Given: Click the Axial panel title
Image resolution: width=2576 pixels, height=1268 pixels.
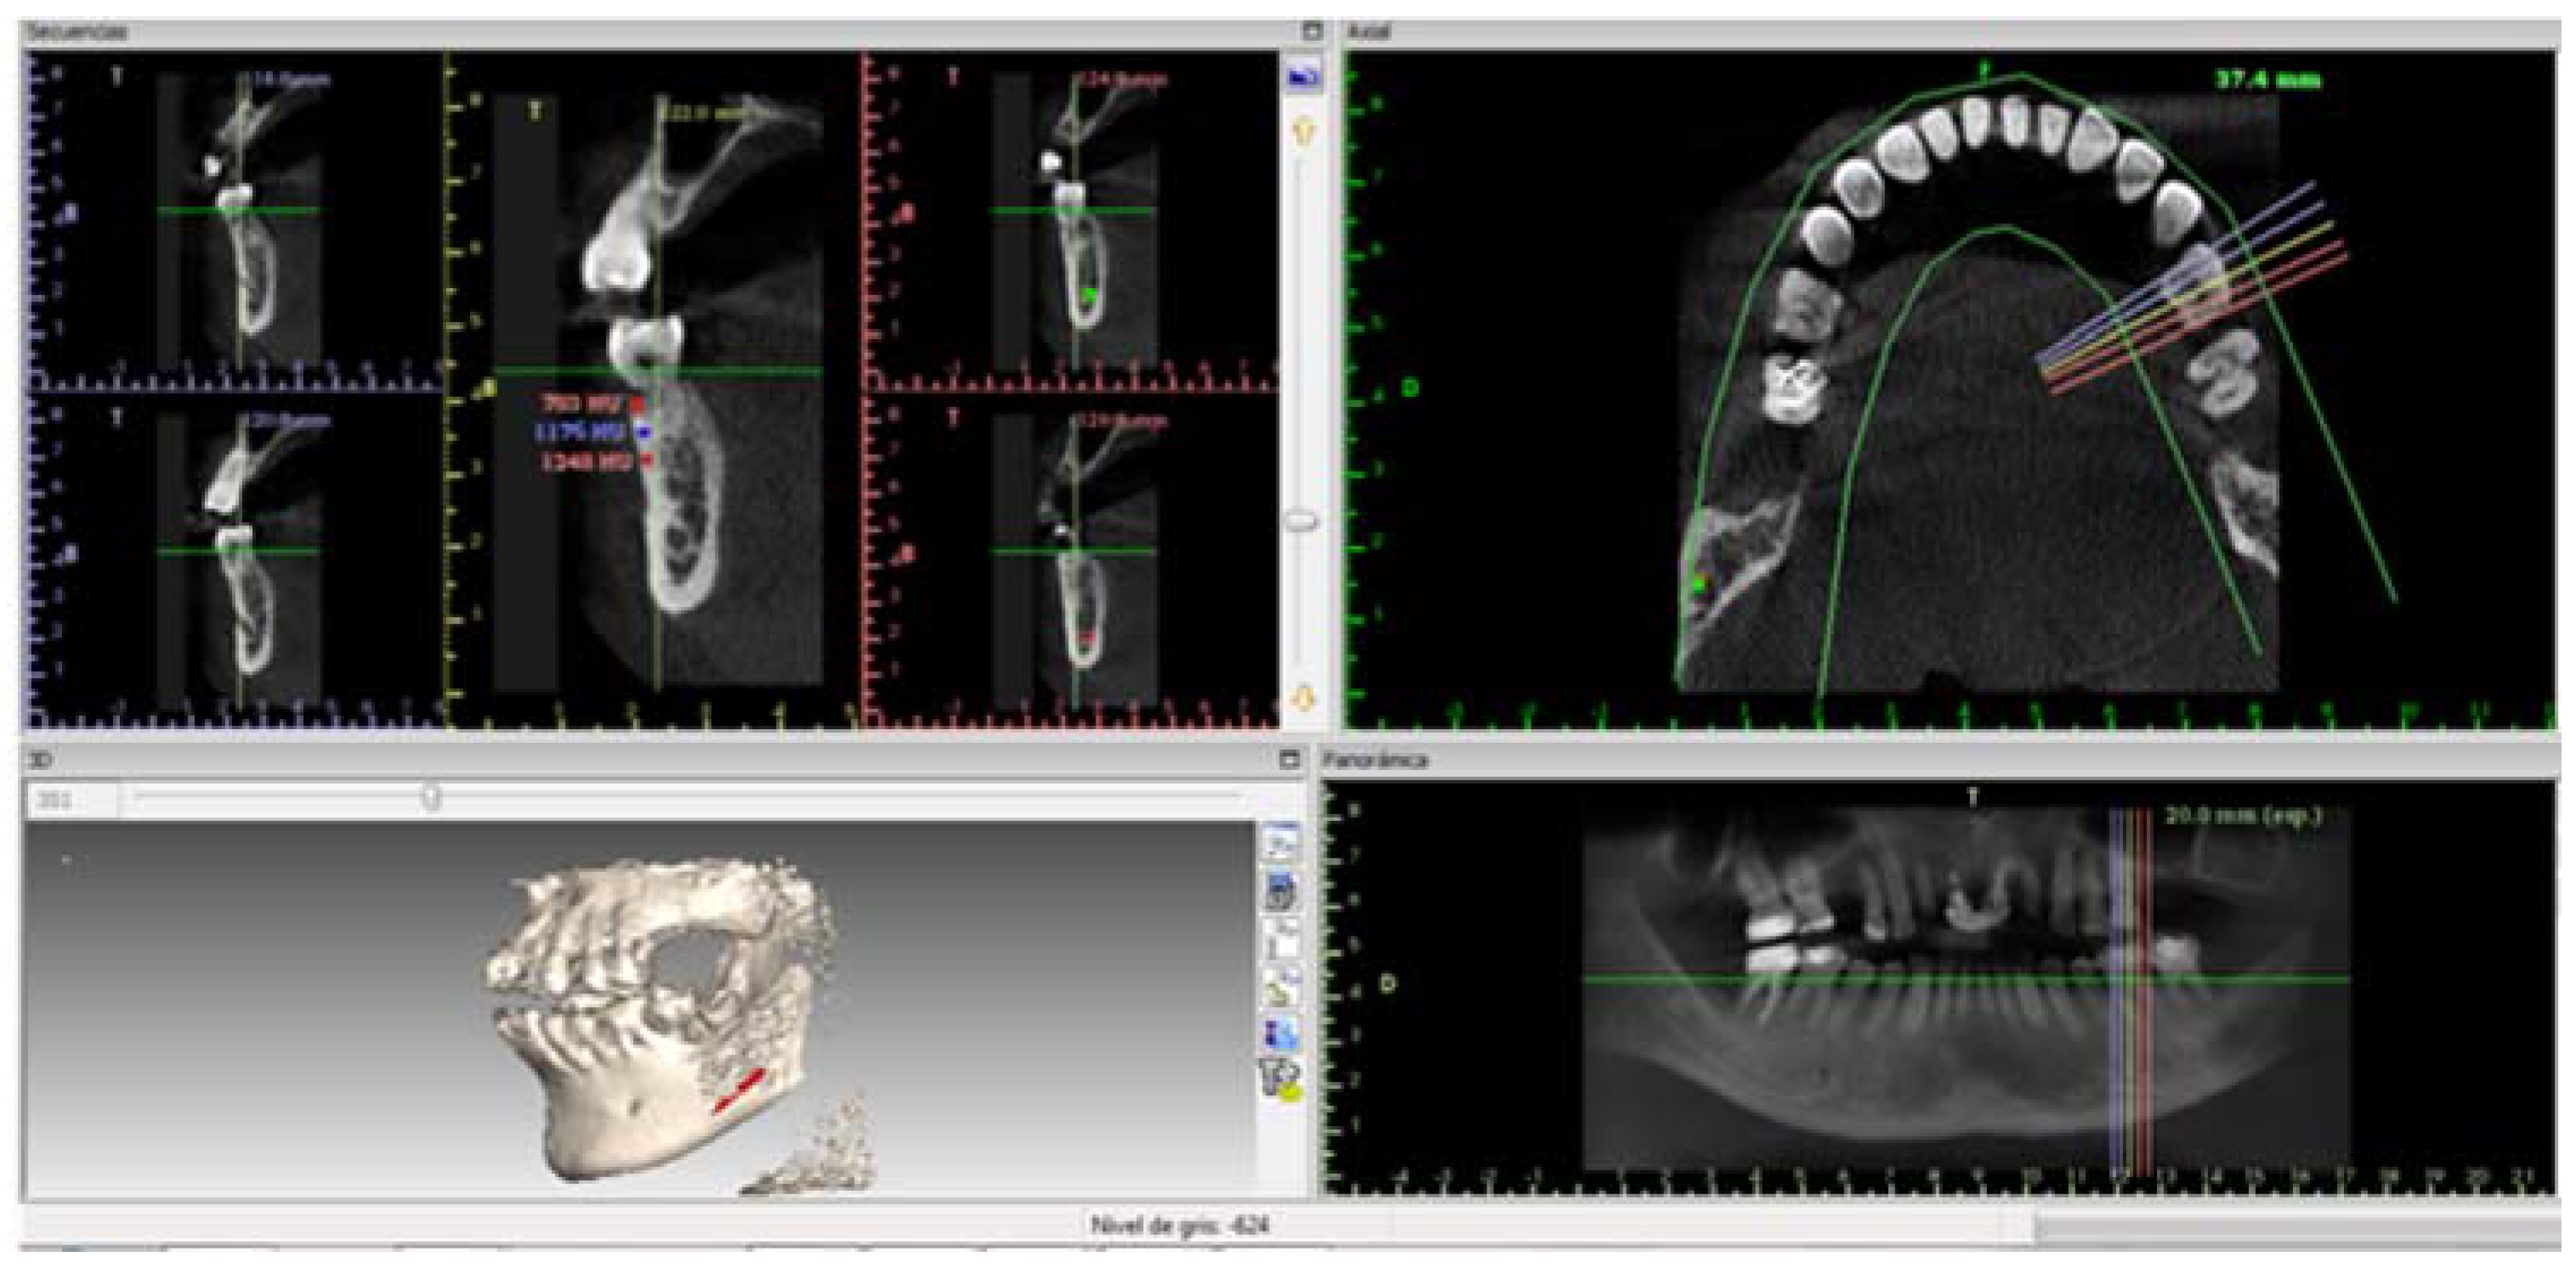Looking at the screenshot, I should 1369,31.
